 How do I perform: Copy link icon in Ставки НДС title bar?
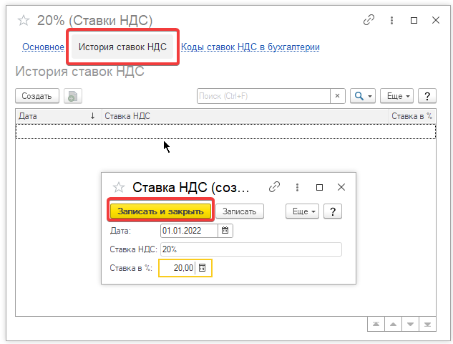click(x=369, y=20)
